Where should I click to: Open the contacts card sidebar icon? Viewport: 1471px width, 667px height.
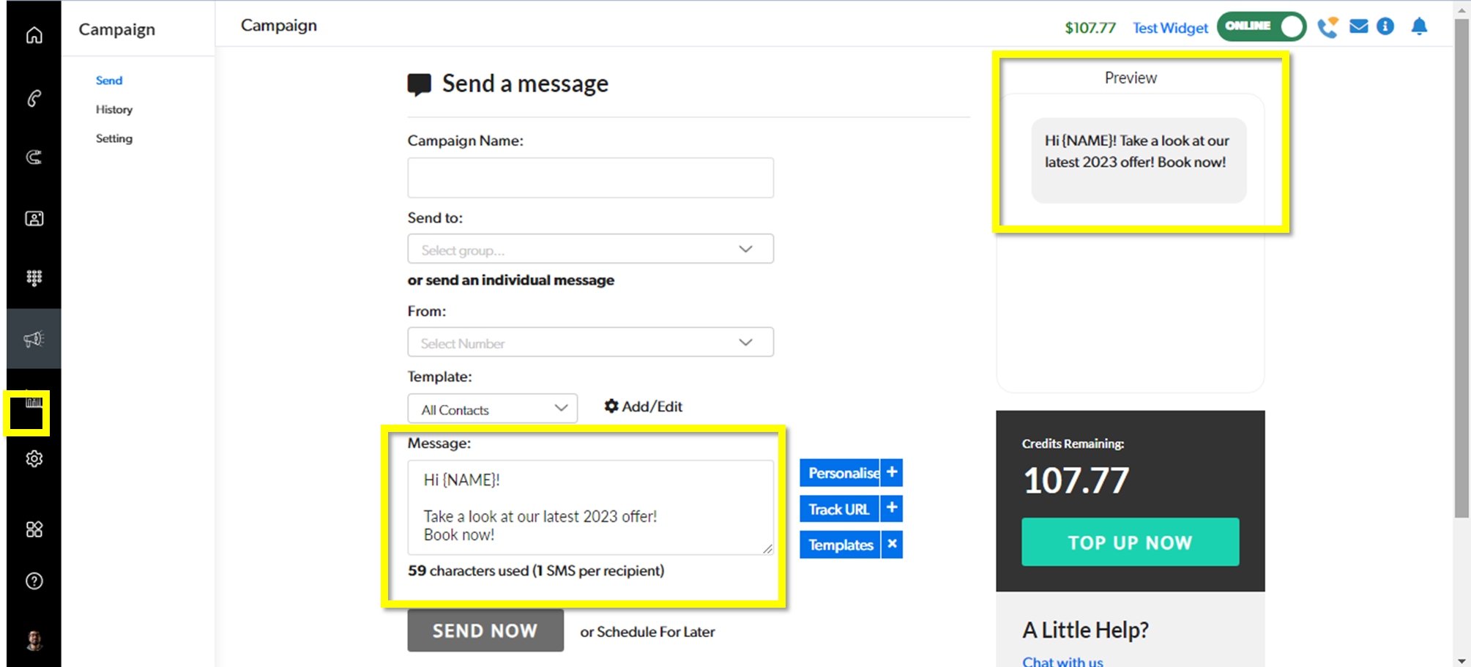(x=34, y=218)
